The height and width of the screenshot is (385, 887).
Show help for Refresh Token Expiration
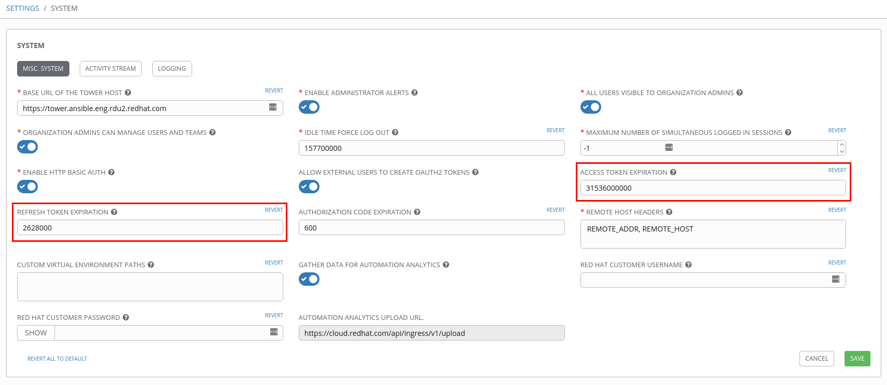pyautogui.click(x=114, y=212)
